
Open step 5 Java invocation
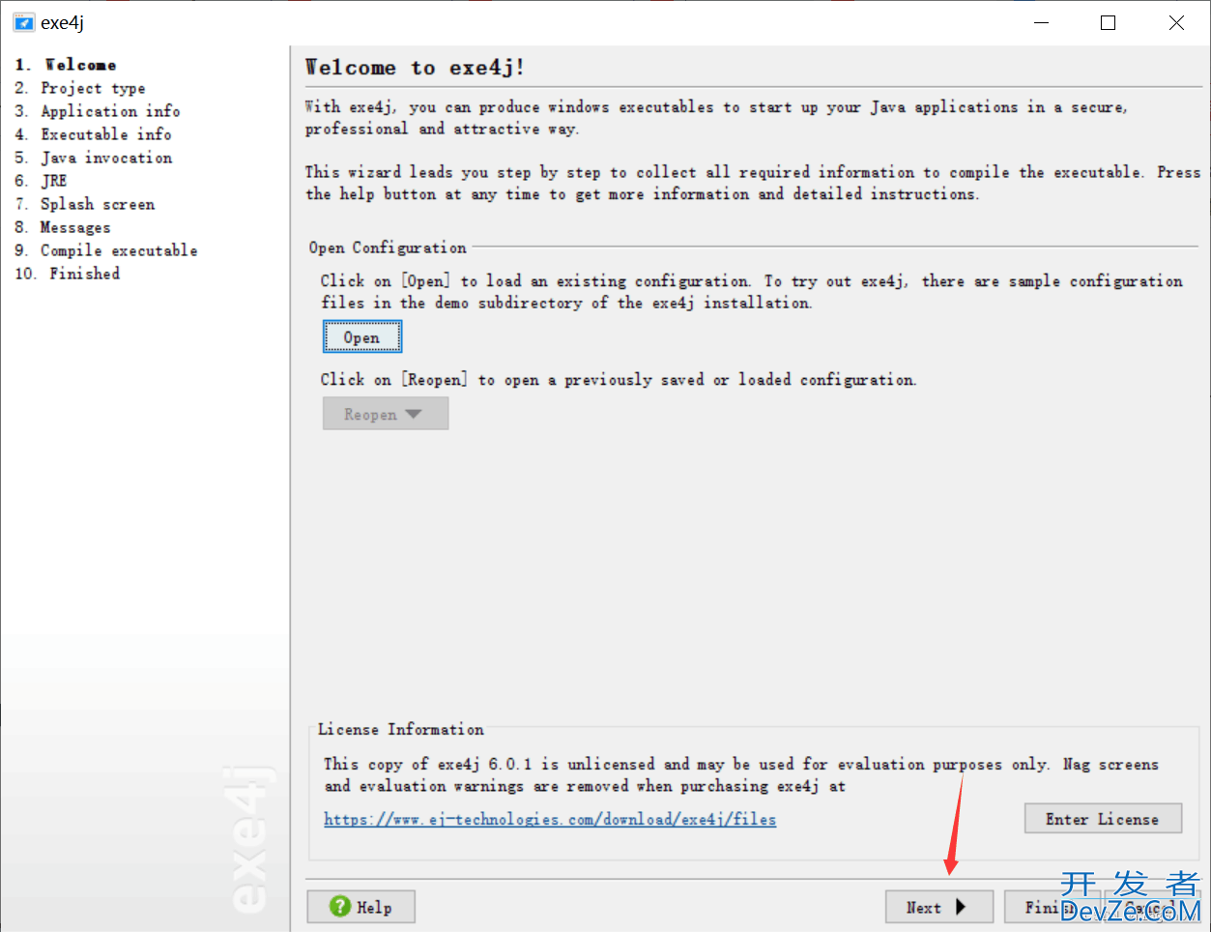94,158
